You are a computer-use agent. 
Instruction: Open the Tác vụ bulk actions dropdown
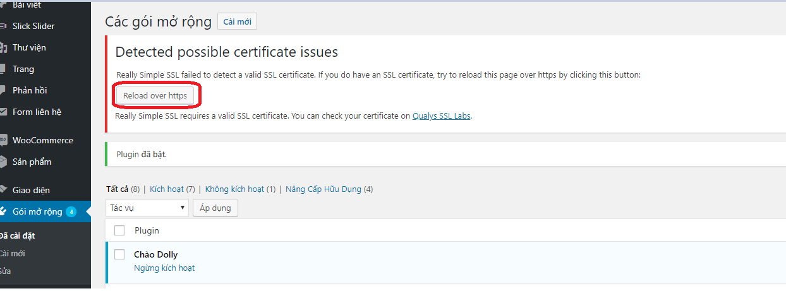click(148, 207)
